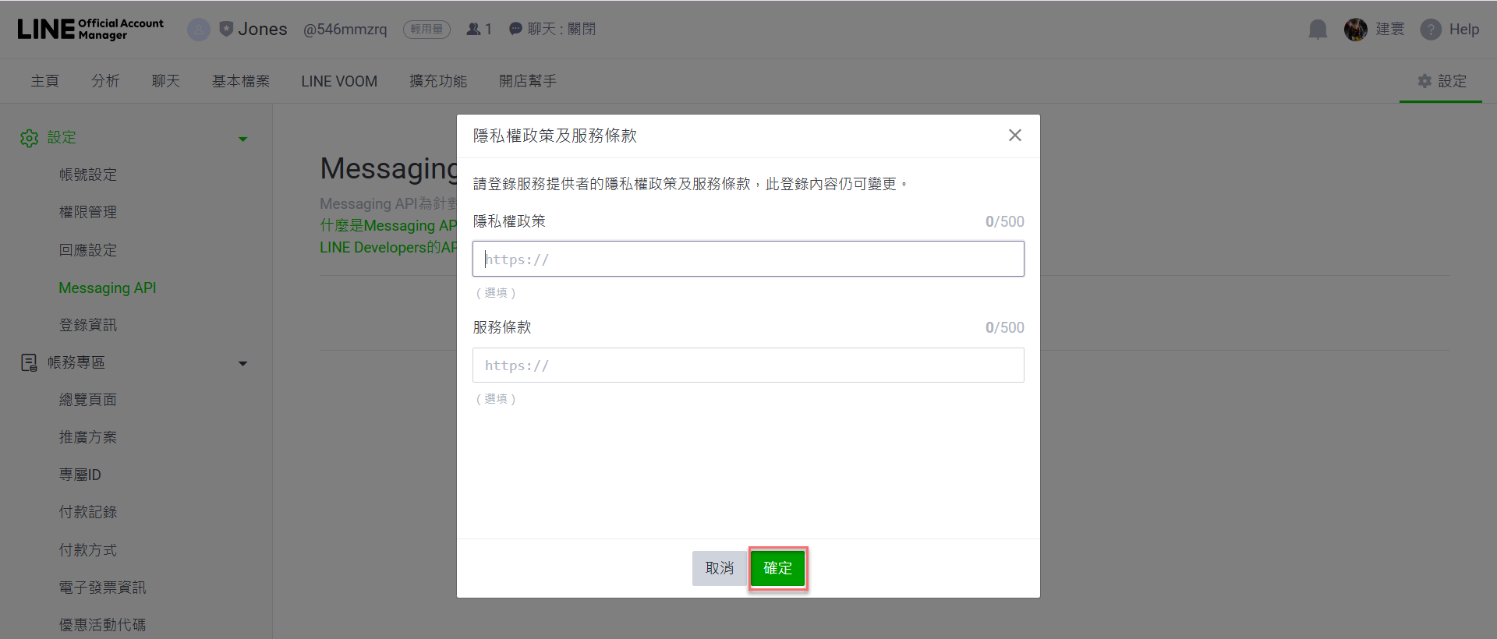The width and height of the screenshot is (1497, 639).
Task: Click the LINE Official Account Manager logo
Action: pyautogui.click(x=90, y=29)
